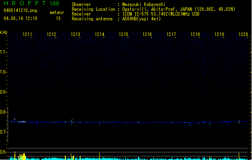Click the Observer name Masayuki Kobayashi
Viewport: 252px width, 160px height.
(144, 4)
